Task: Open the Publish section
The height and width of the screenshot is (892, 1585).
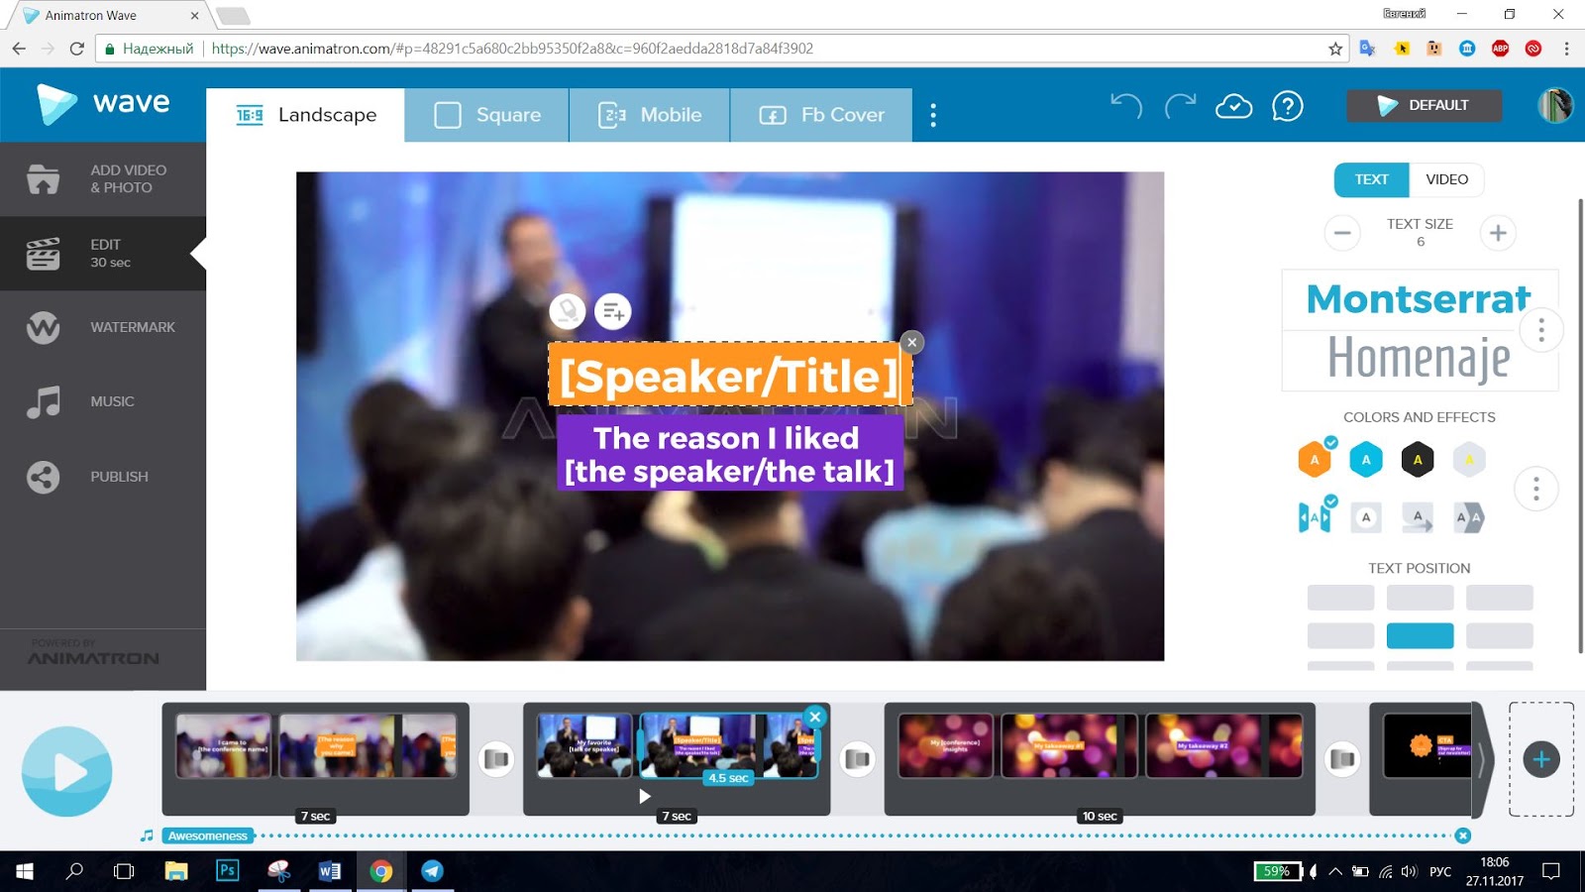Action: (x=103, y=477)
